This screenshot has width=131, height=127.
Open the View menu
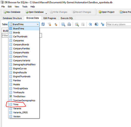(17, 7)
